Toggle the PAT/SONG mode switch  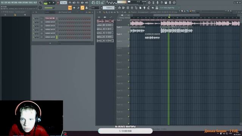pos(45,3)
